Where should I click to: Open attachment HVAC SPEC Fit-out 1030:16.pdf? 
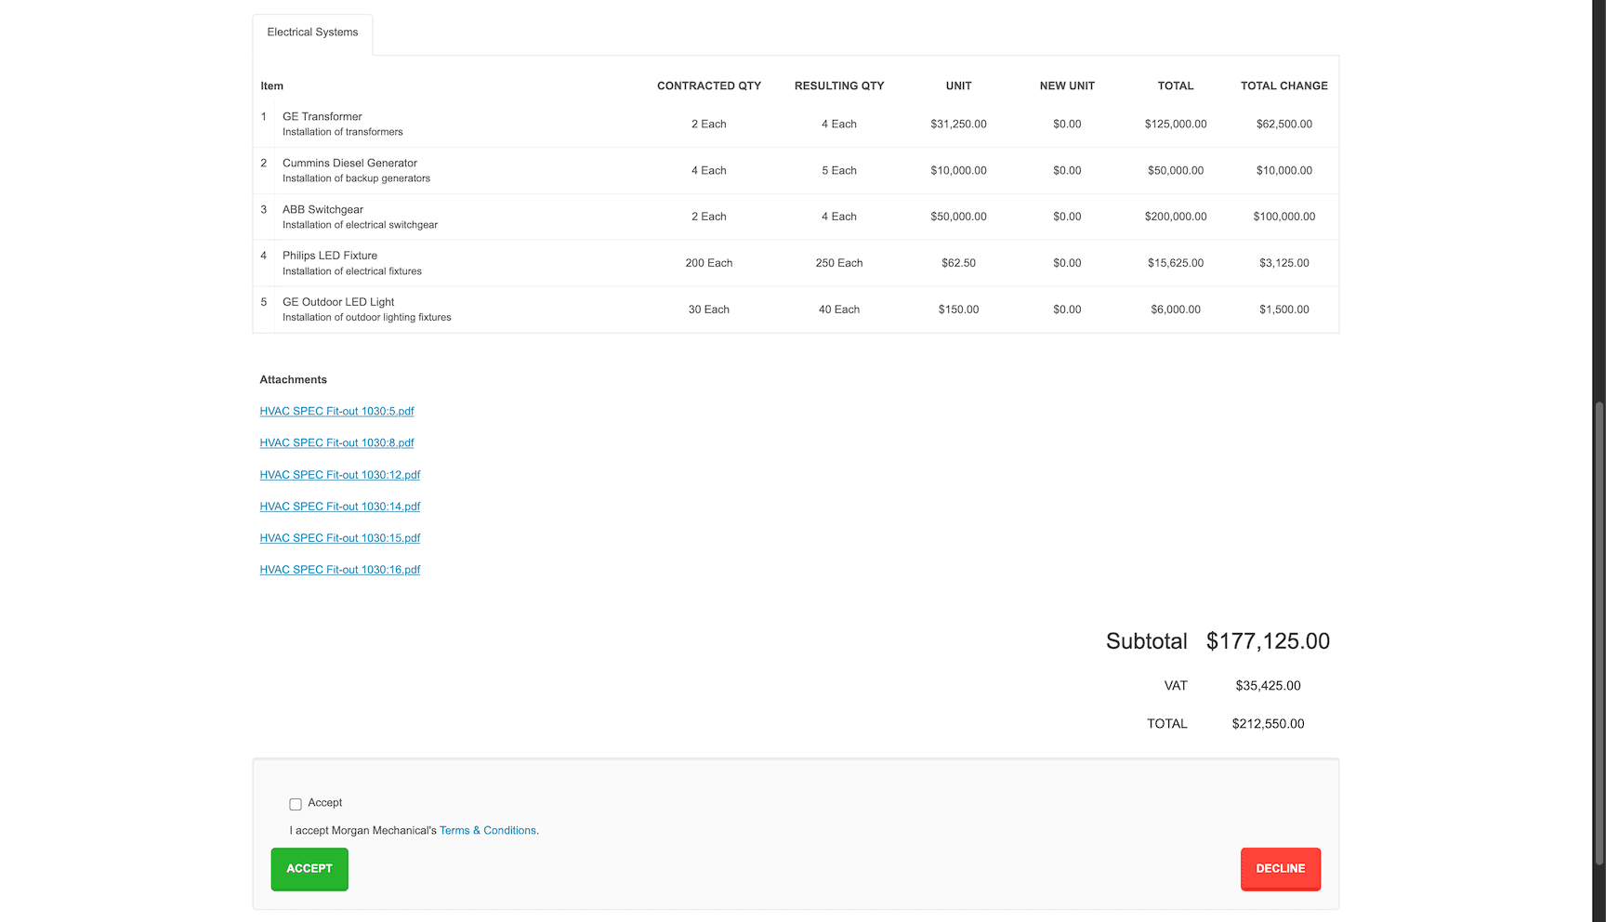click(x=339, y=569)
